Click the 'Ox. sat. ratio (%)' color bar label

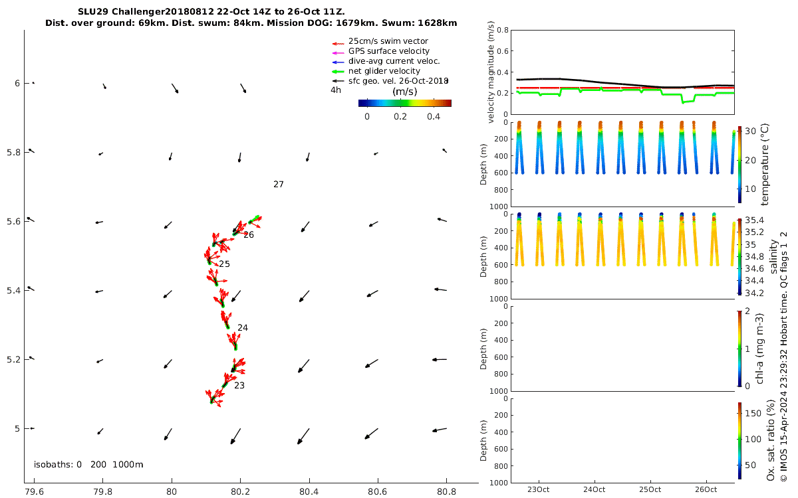pyautogui.click(x=770, y=440)
